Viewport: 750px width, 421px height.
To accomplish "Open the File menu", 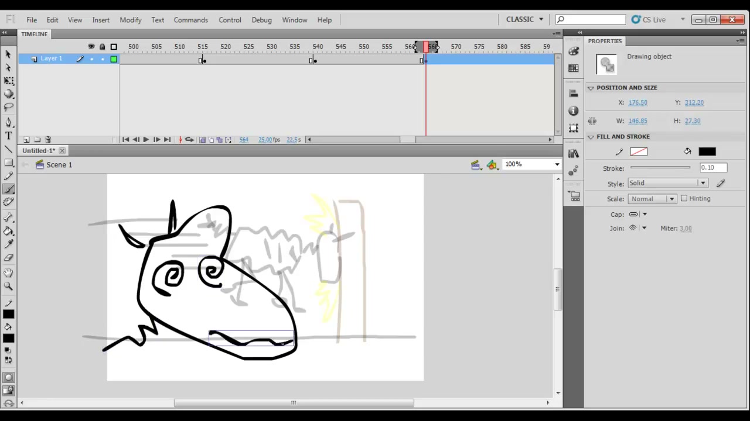I will click(x=32, y=20).
